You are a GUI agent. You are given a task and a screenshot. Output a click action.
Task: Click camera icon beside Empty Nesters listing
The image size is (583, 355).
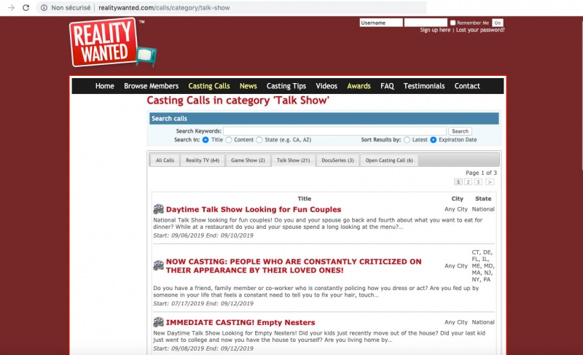(158, 322)
